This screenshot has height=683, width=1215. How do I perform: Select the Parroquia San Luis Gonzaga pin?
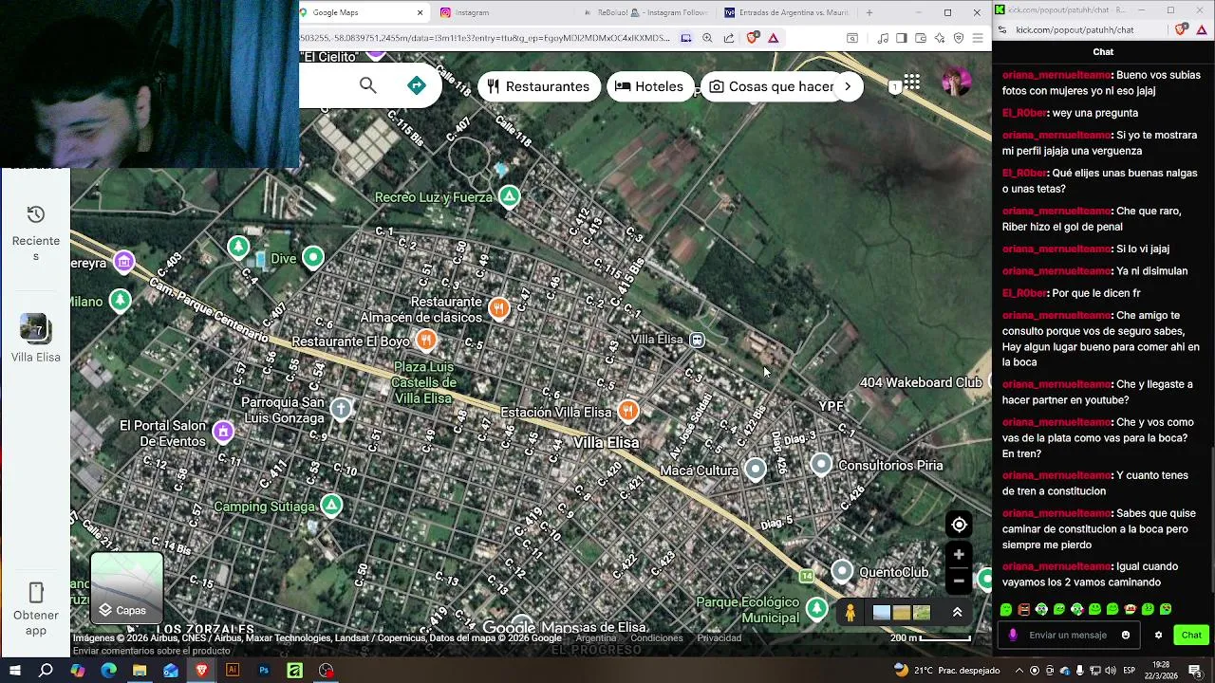tap(341, 409)
